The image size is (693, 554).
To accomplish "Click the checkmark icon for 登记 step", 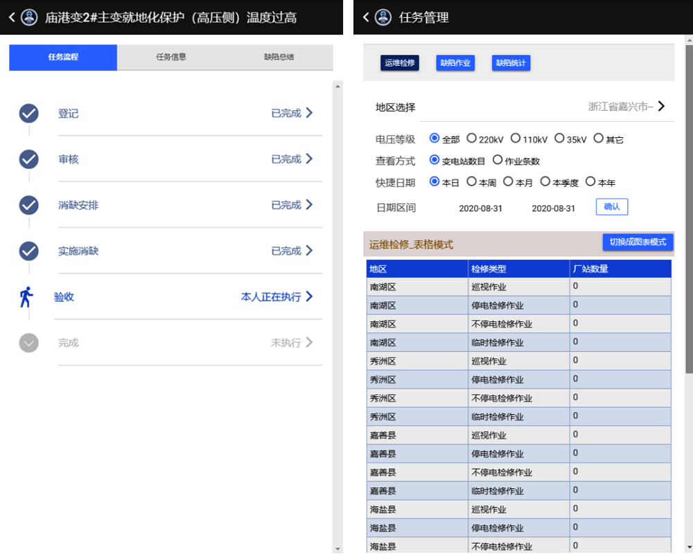I will click(x=28, y=113).
